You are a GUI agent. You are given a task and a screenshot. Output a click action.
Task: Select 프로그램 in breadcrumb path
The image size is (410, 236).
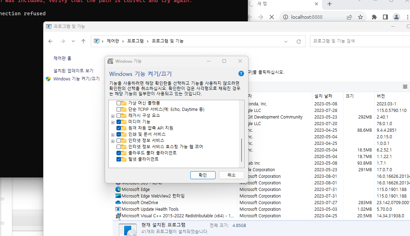point(135,41)
